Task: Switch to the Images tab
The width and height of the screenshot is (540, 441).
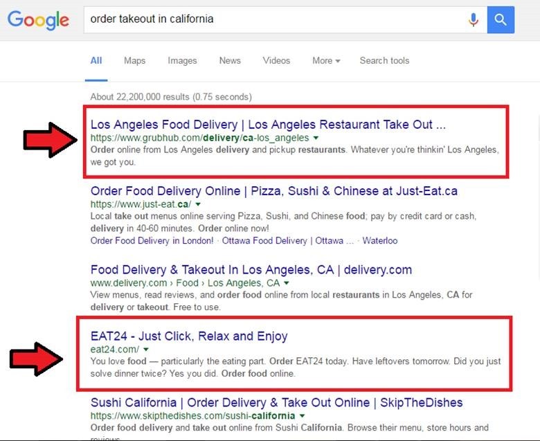Action: (x=182, y=60)
